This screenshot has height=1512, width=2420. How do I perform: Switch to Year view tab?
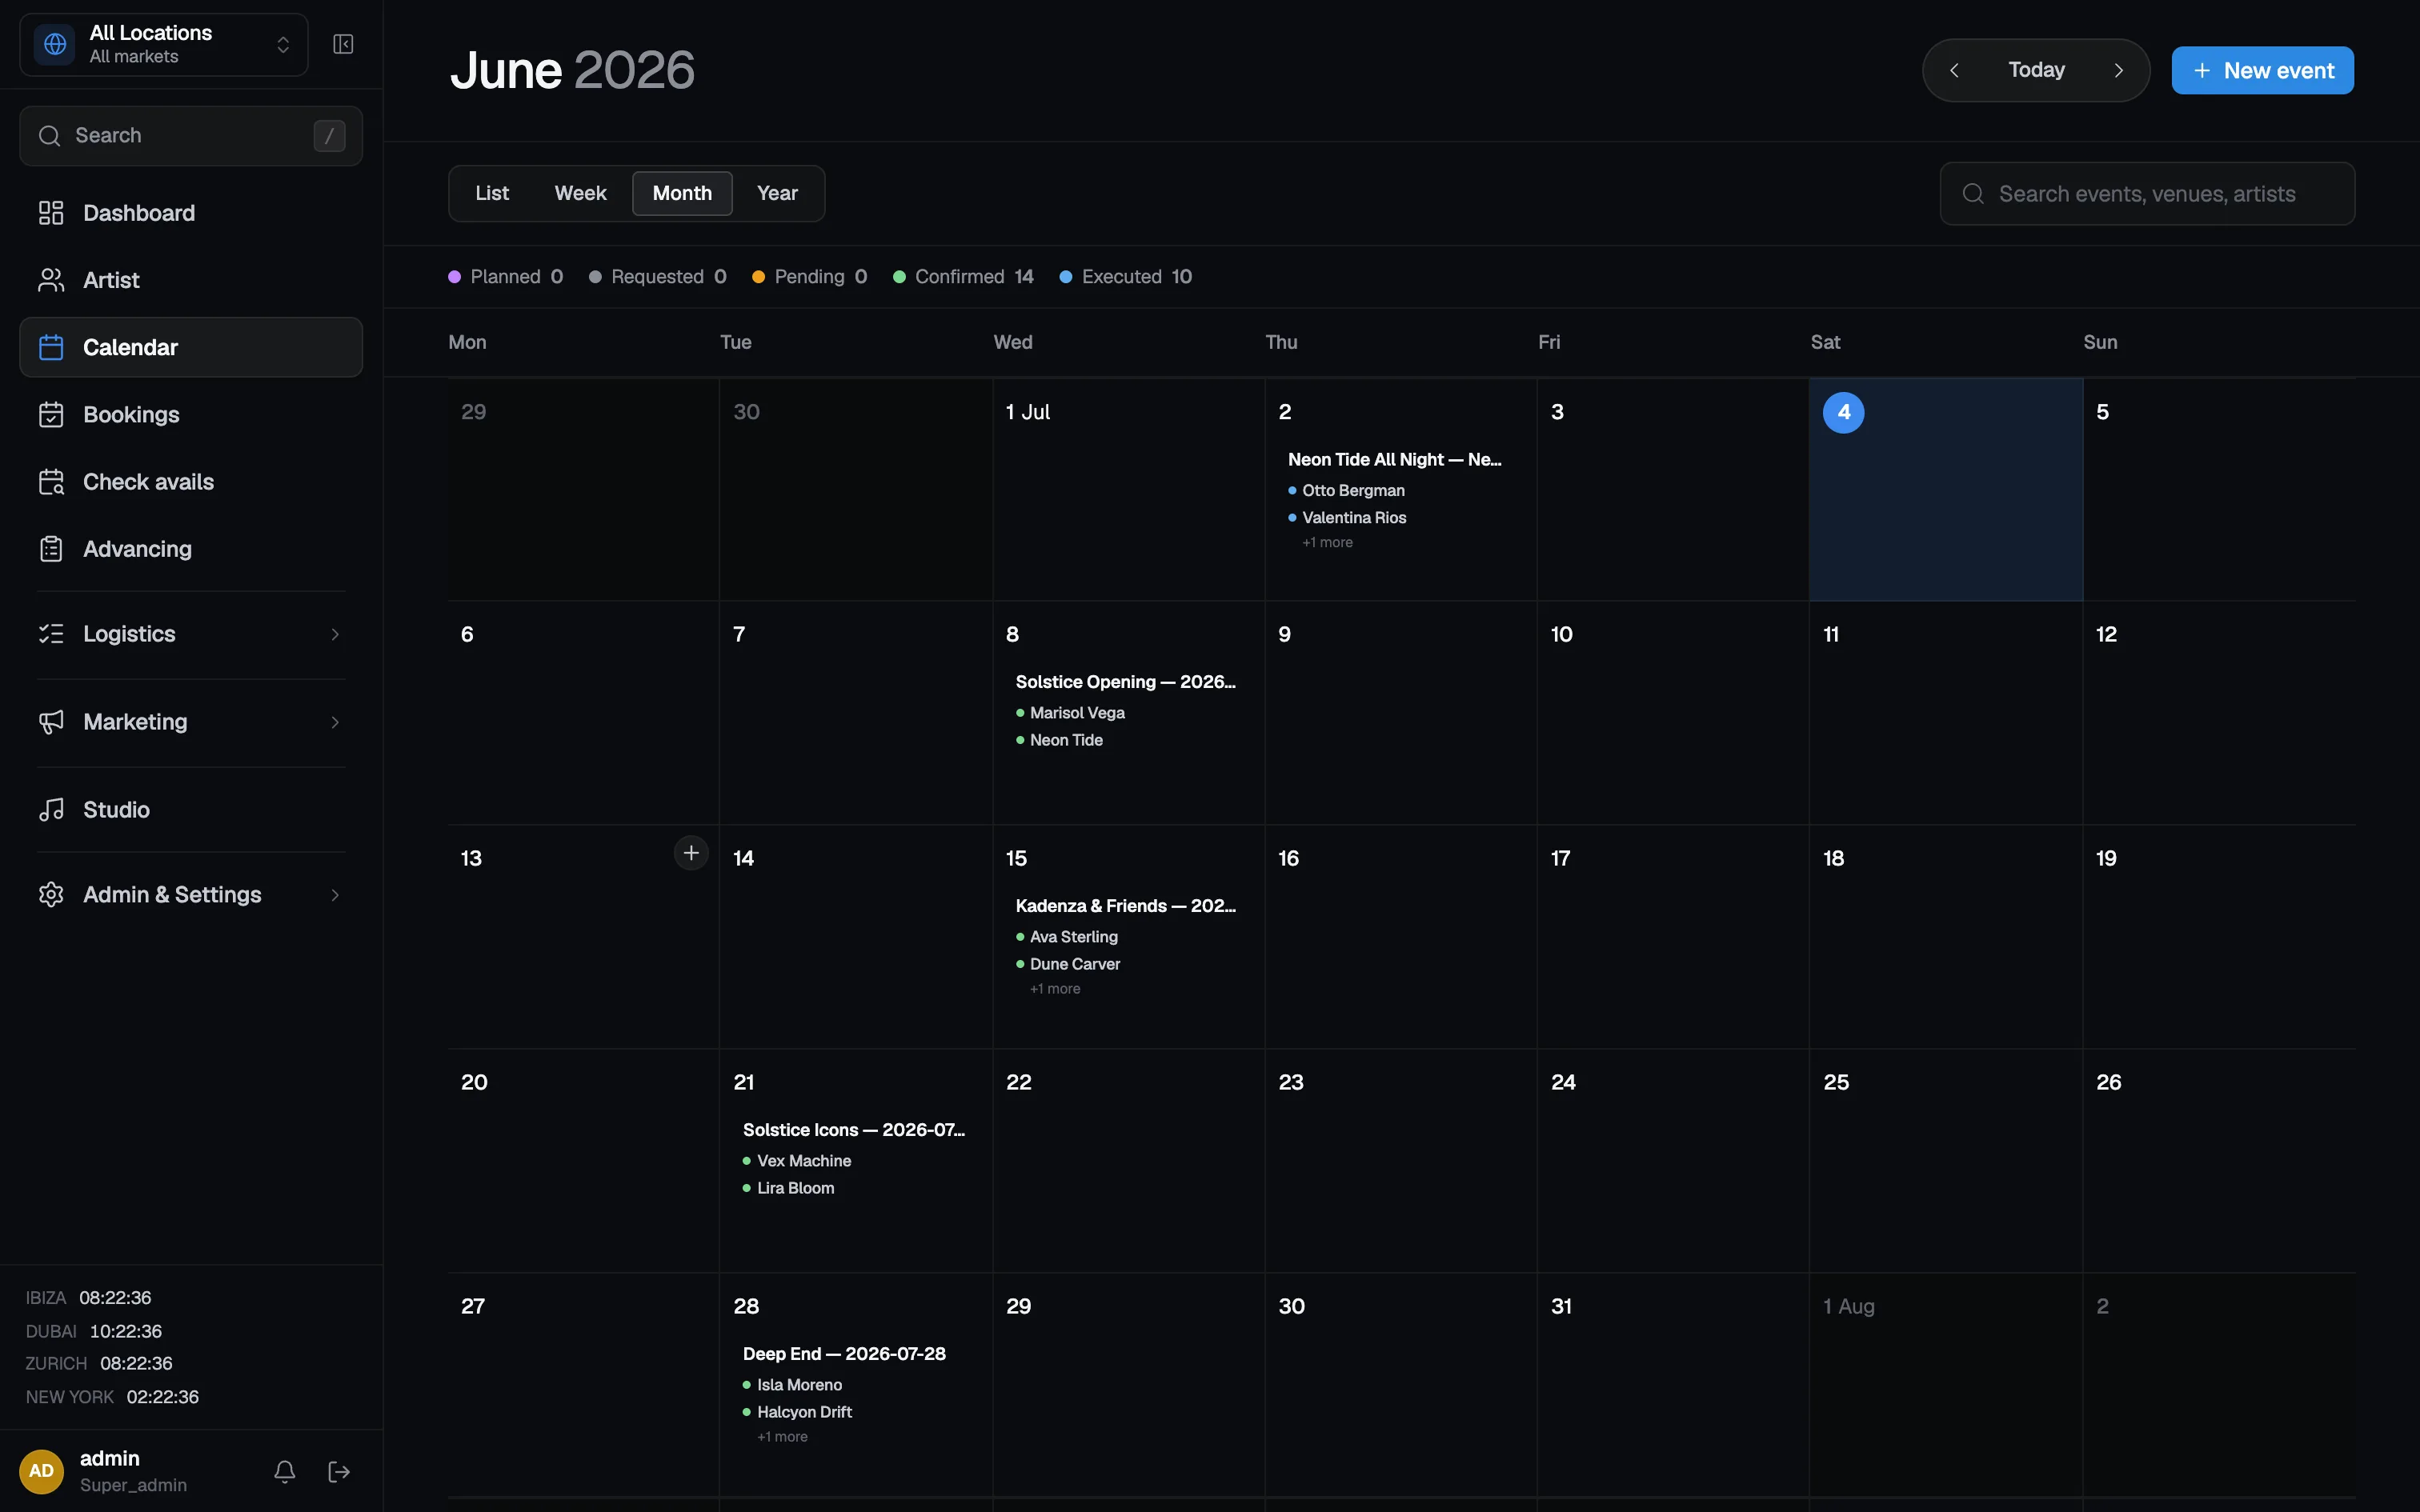777,193
